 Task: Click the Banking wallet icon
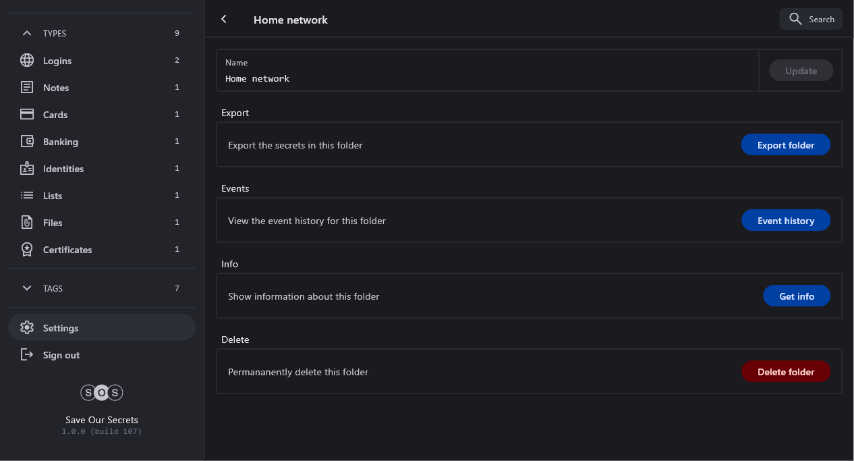pyautogui.click(x=27, y=142)
